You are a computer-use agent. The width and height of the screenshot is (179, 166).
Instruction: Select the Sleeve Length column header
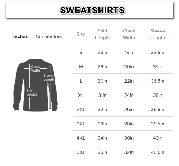158,34
